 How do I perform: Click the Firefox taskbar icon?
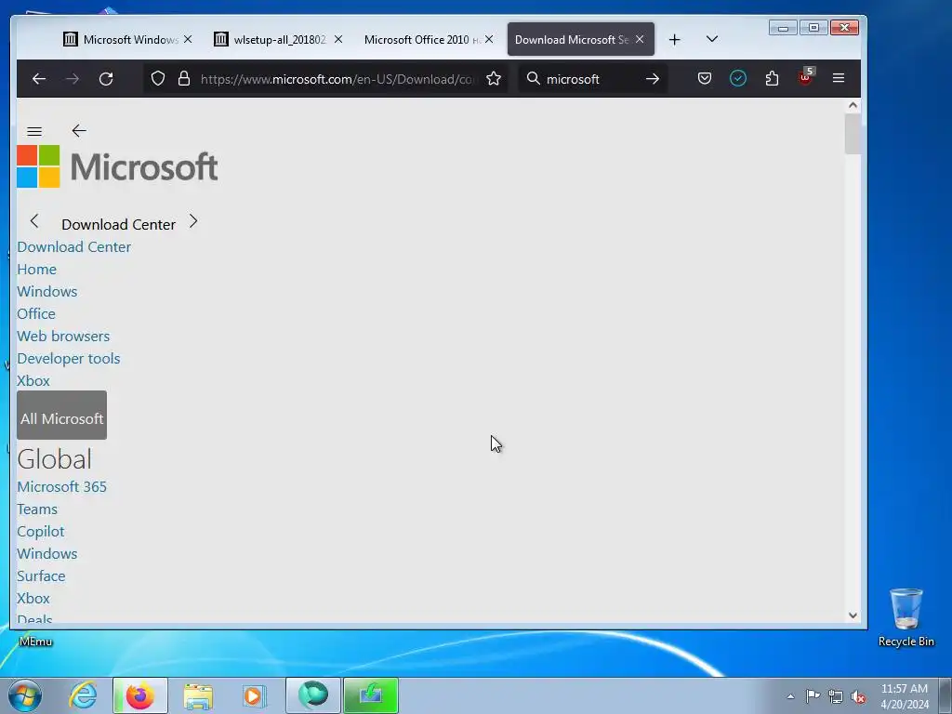[x=140, y=695]
